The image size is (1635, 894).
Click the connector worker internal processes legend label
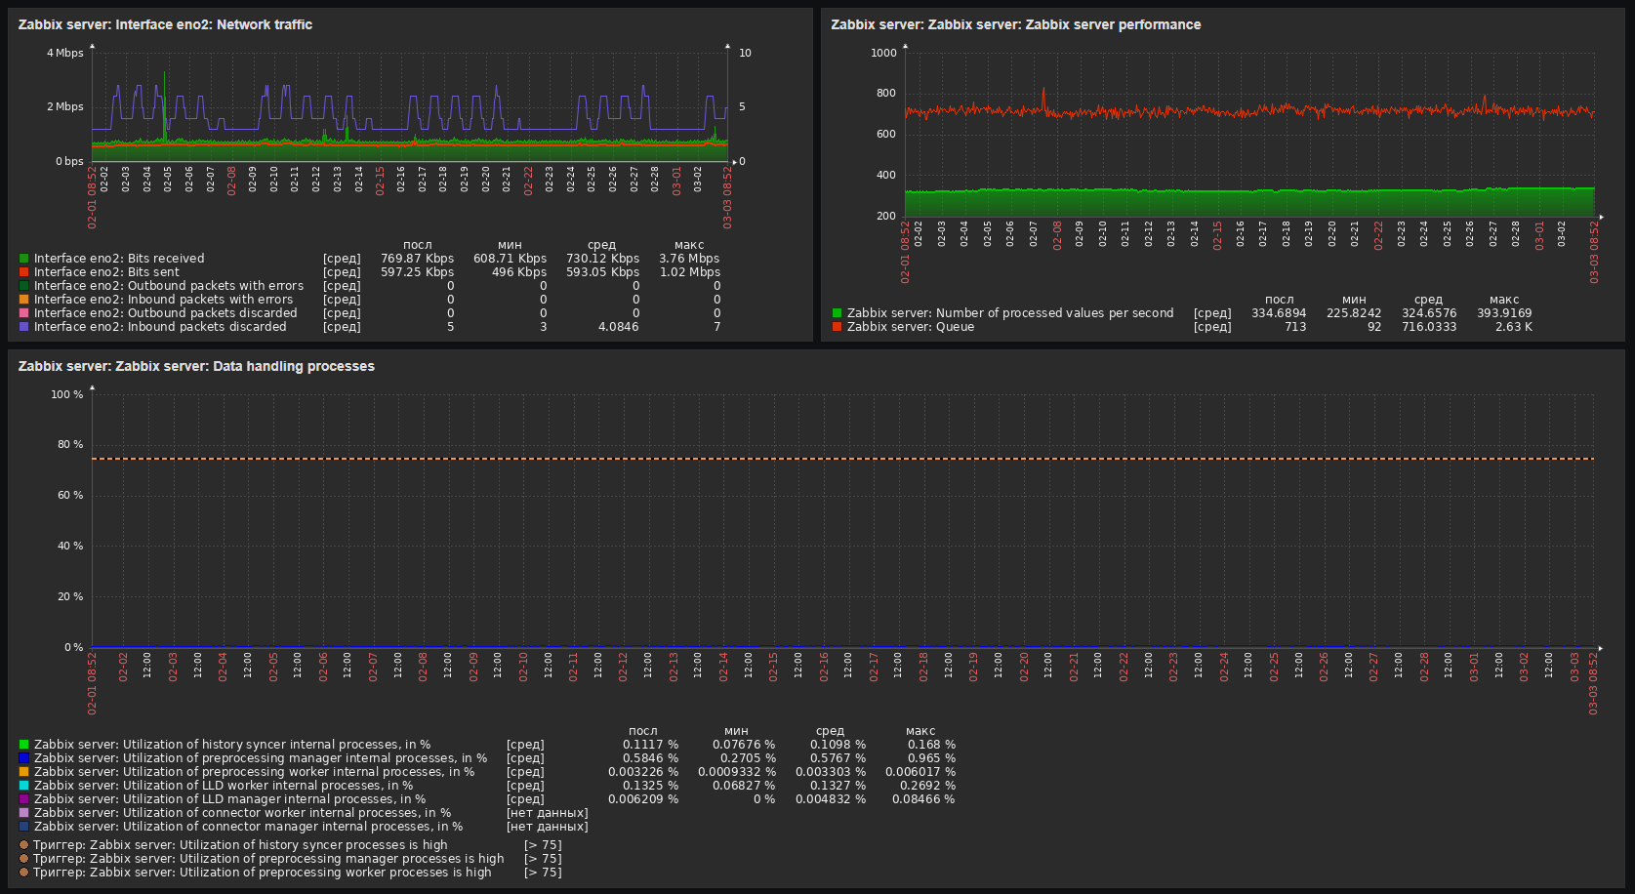pos(242,813)
